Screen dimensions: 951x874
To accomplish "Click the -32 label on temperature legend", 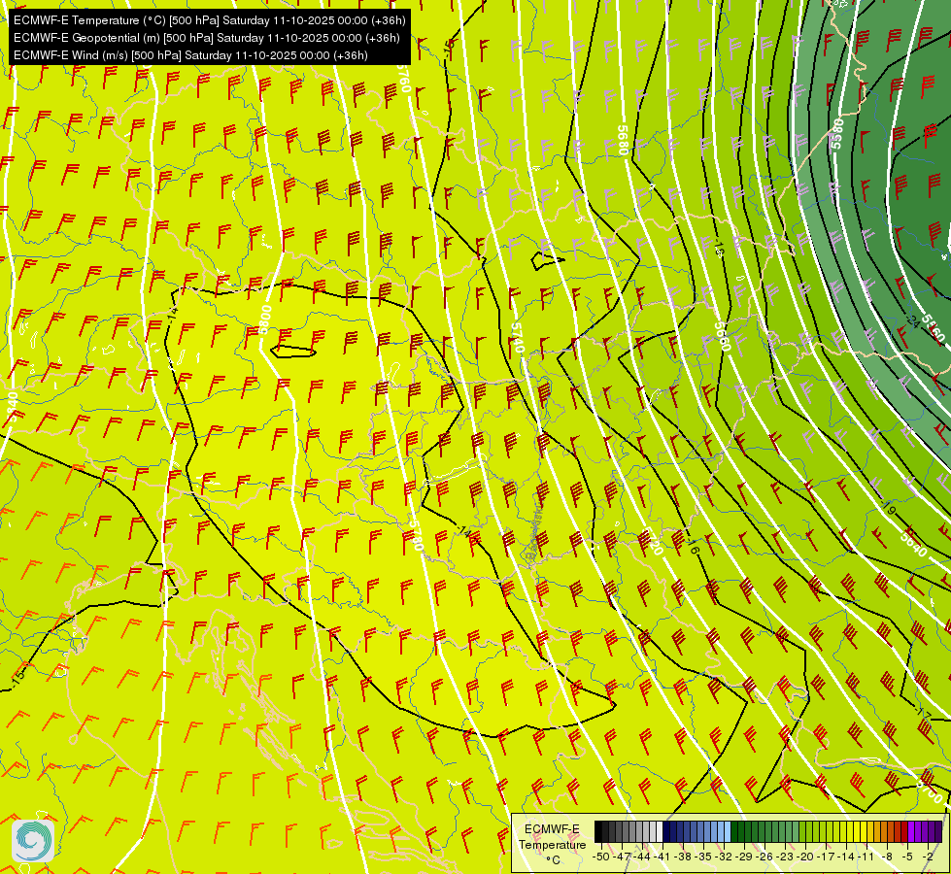I will point(724,857).
